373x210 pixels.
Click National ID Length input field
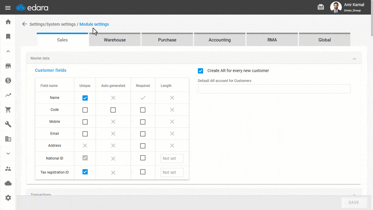(x=172, y=158)
